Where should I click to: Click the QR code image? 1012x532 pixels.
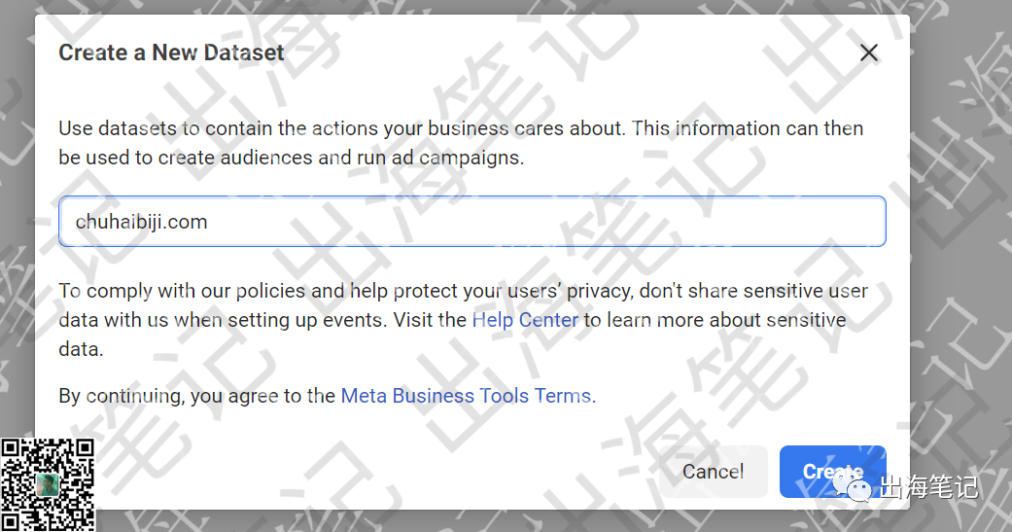(47, 484)
